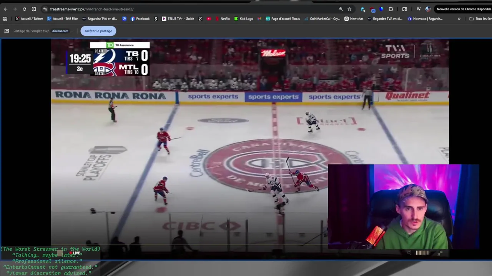Viewport: 492px width, 276px height.
Task: Open the Tous les favoris folder
Action: (x=480, y=18)
